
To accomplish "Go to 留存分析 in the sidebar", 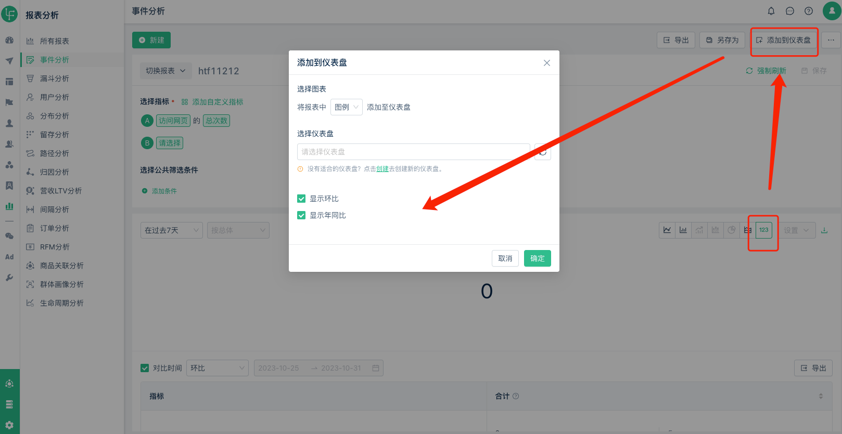I will pyautogui.click(x=55, y=135).
